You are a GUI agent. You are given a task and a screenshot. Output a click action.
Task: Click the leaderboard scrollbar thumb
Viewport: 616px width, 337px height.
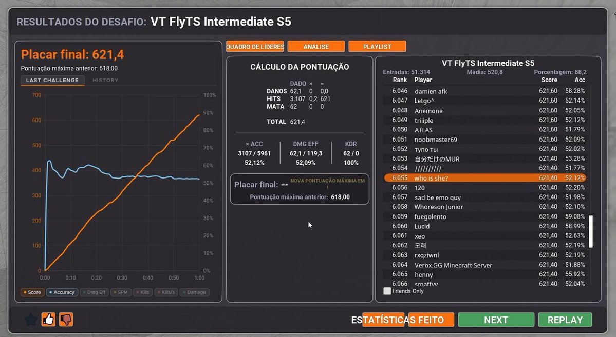[590, 231]
